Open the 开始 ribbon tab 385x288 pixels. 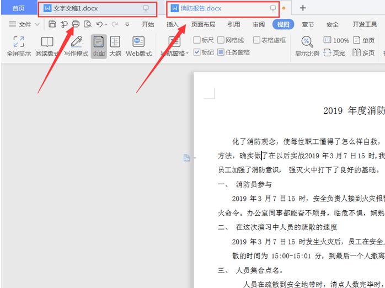148,24
